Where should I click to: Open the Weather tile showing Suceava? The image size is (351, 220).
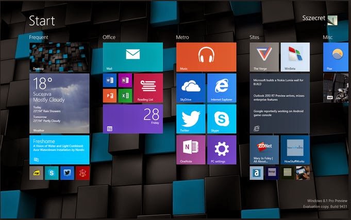click(59, 104)
